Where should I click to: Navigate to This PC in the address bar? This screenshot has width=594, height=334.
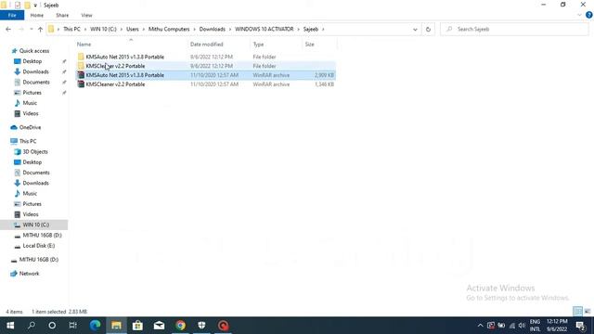(x=71, y=29)
